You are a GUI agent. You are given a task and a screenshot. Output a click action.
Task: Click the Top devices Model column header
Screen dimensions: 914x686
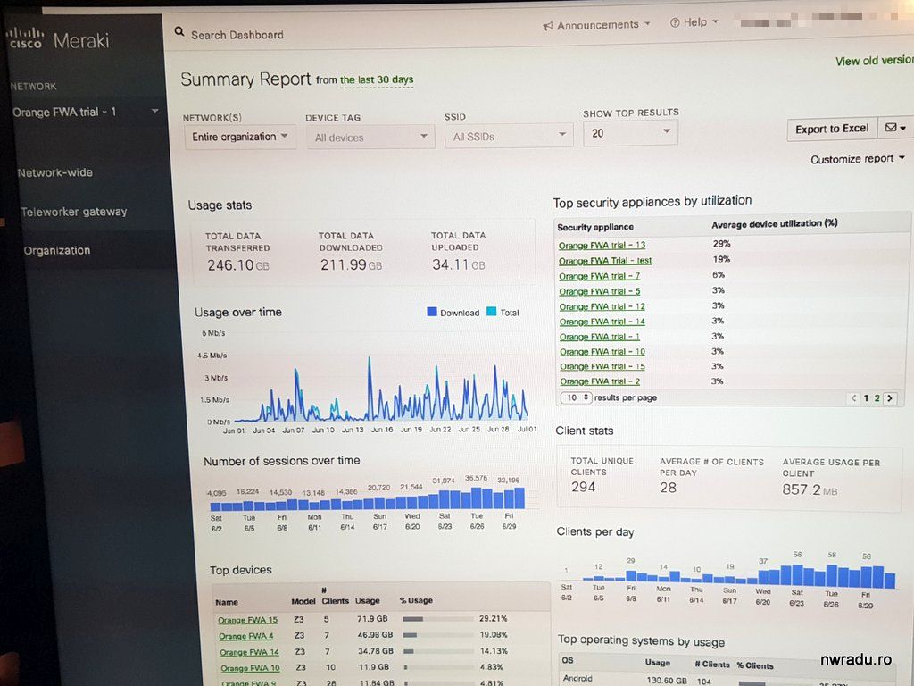click(303, 601)
